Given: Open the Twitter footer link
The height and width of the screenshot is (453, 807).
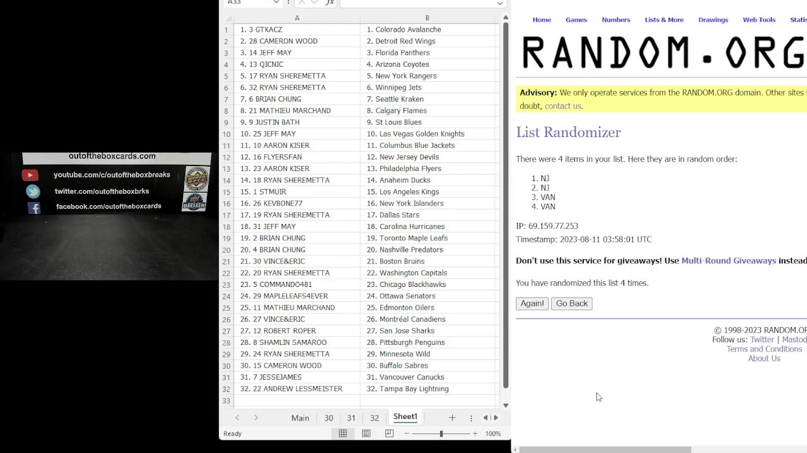Looking at the screenshot, I should click(x=762, y=340).
